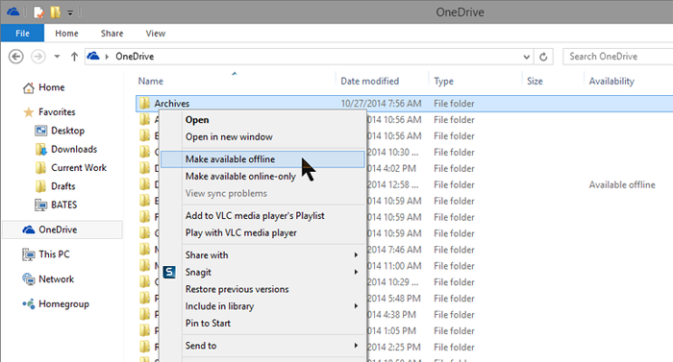Select Home in the navigation pane
This screenshot has height=362, width=673.
[52, 87]
